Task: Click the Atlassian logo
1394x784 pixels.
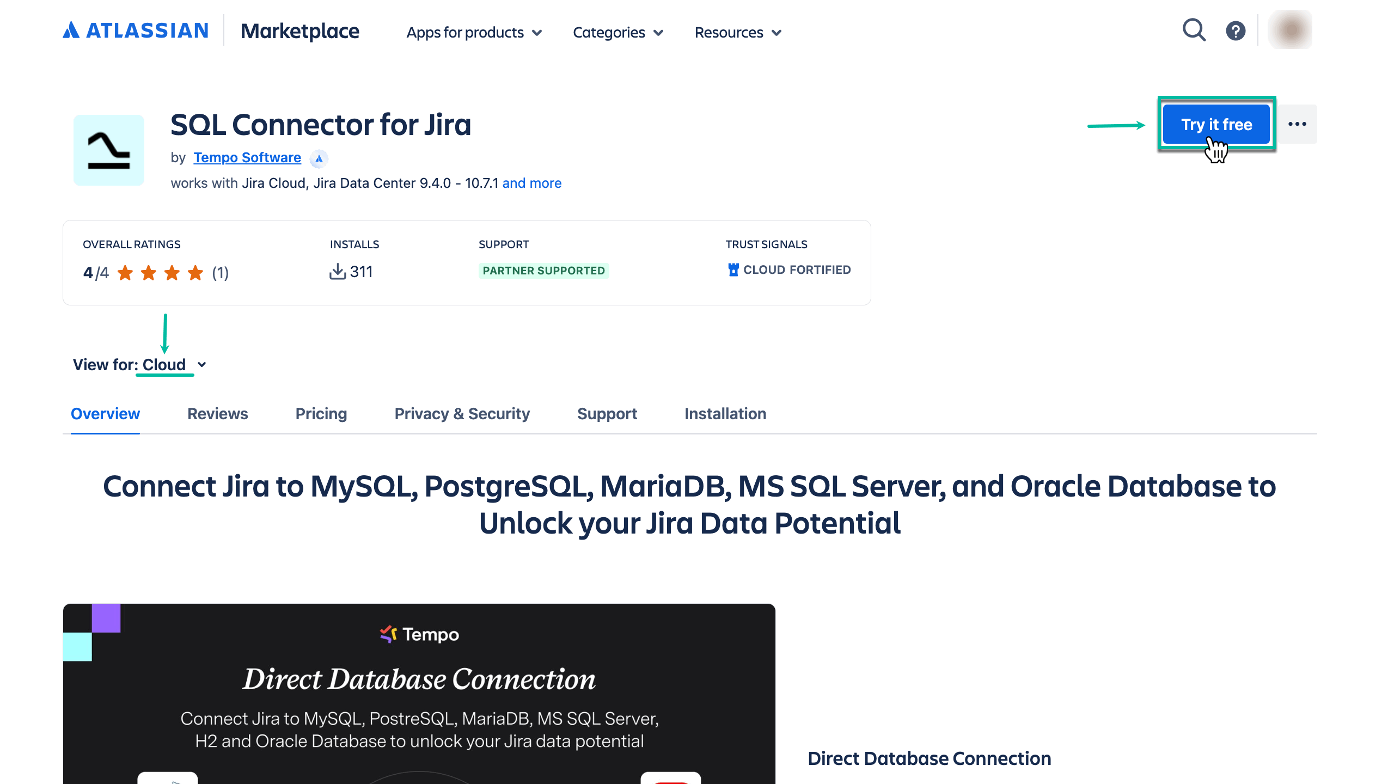Action: click(x=134, y=31)
